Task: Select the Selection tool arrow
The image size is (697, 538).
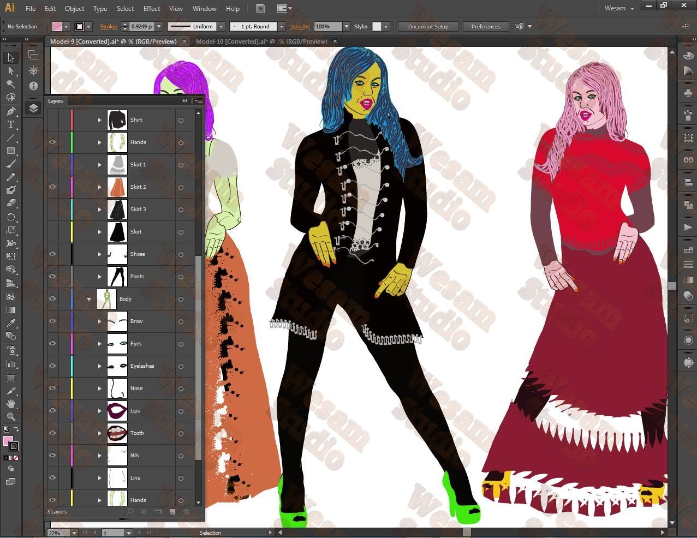Action: (x=11, y=57)
